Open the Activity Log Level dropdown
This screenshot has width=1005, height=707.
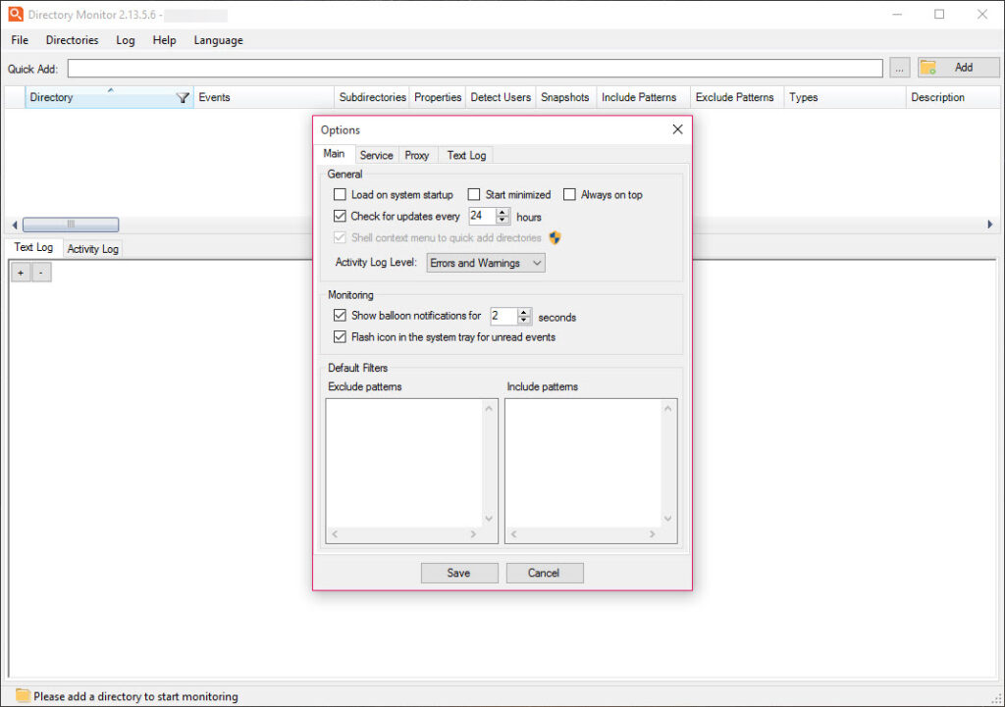tap(486, 263)
